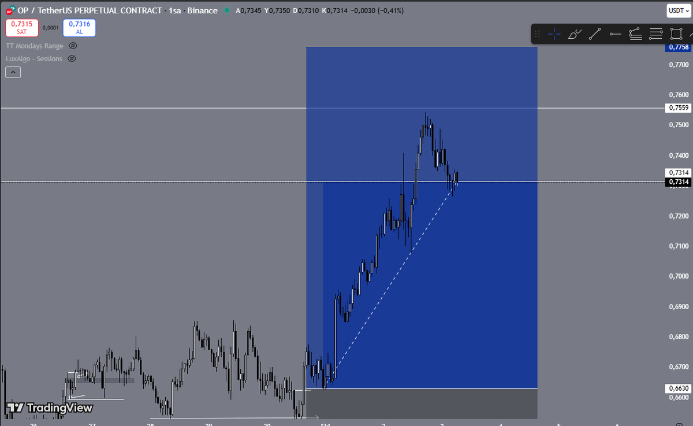This screenshot has height=426, width=693.
Task: Click the Y0,7350 high price value
Action: point(276,10)
